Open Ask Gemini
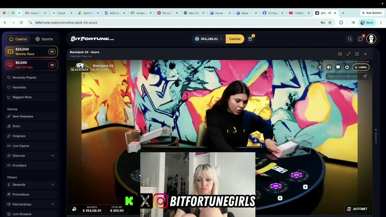 tap(372, 13)
